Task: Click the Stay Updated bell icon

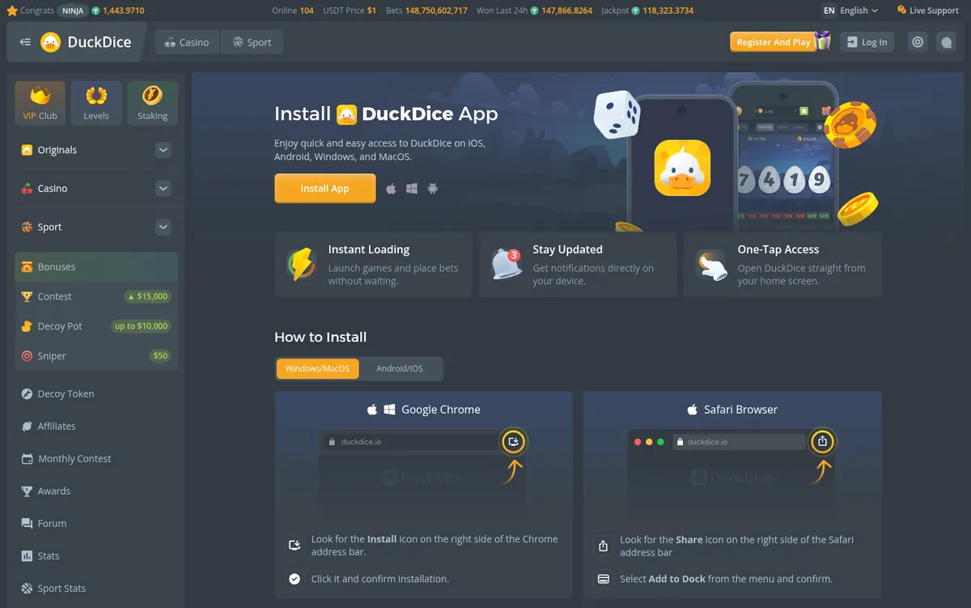Action: tap(507, 264)
